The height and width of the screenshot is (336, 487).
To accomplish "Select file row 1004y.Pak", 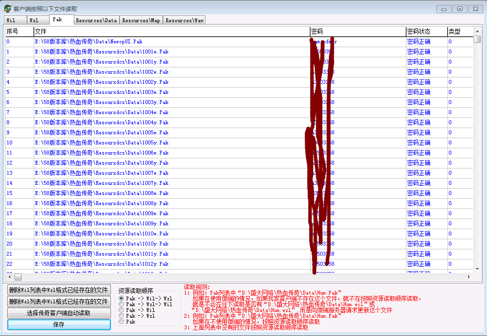I will click(x=239, y=122).
